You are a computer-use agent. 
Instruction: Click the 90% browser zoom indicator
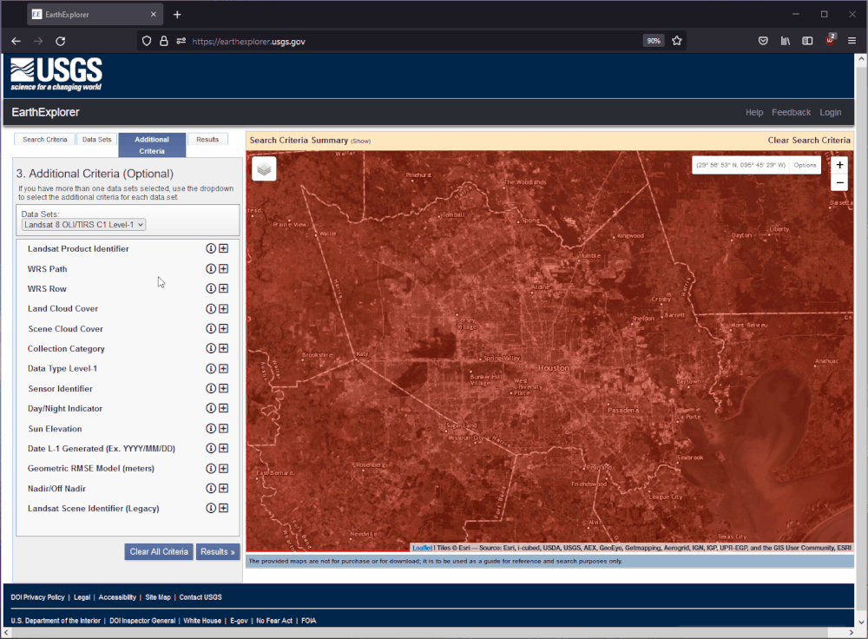pyautogui.click(x=653, y=40)
